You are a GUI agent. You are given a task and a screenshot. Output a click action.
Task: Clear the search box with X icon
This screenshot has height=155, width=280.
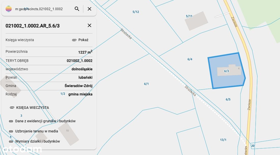(x=89, y=9)
